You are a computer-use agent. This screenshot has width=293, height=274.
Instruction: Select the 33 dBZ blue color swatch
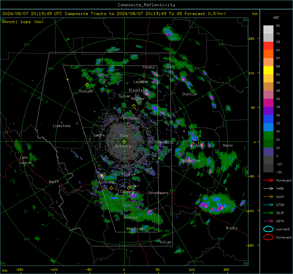coord(268,119)
